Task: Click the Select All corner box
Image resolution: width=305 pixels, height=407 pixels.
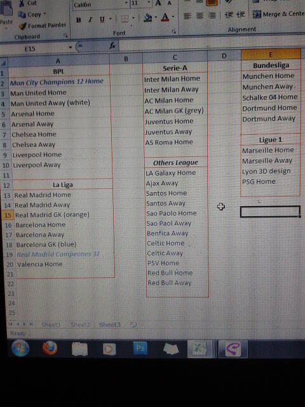Action: (x=4, y=63)
